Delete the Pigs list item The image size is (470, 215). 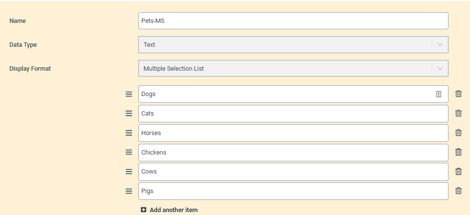pos(458,191)
